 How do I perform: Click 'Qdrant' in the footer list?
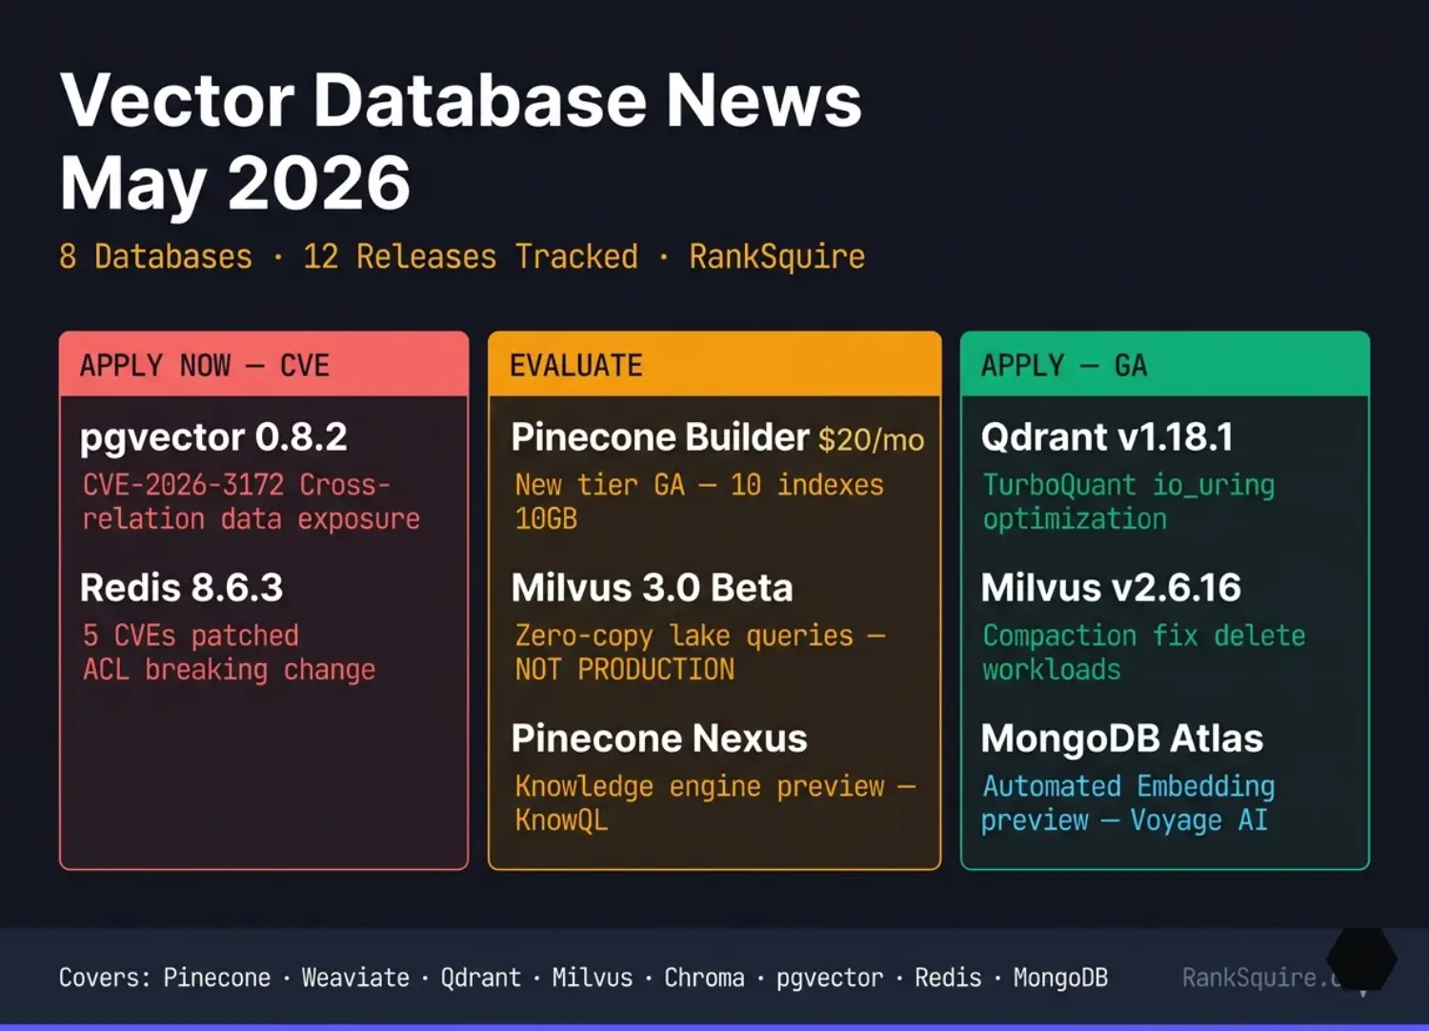tap(480, 978)
